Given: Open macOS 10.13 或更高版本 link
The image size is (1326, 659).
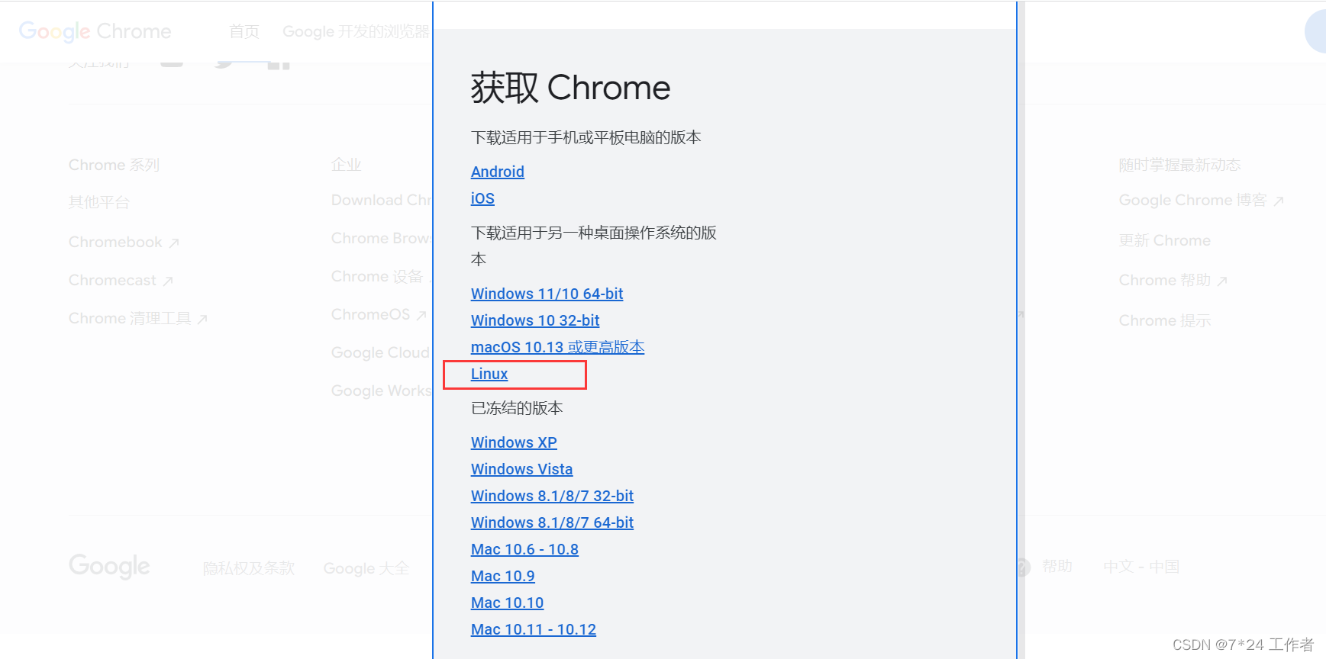Looking at the screenshot, I should coord(557,347).
